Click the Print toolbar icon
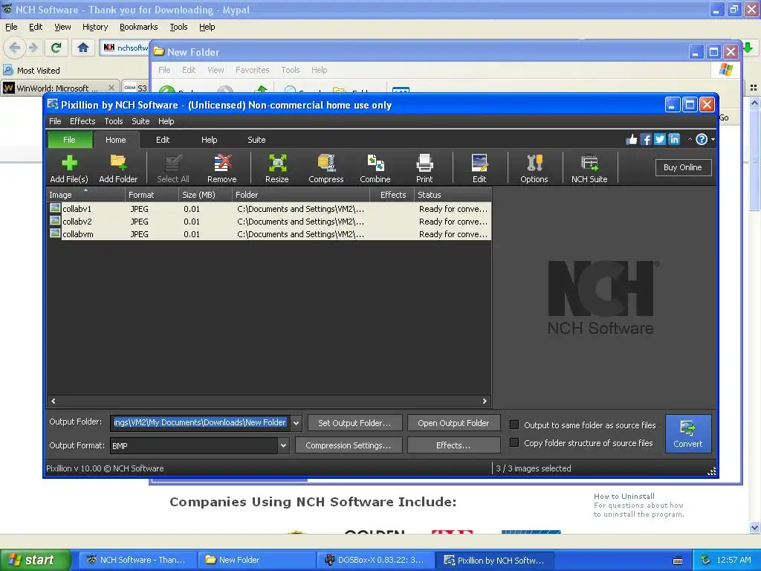Image resolution: width=761 pixels, height=571 pixels. click(x=424, y=168)
